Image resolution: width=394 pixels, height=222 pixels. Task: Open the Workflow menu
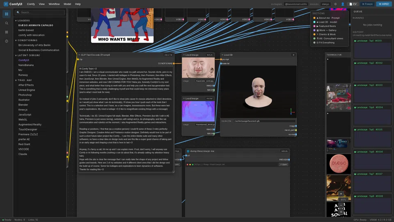tap(54, 4)
